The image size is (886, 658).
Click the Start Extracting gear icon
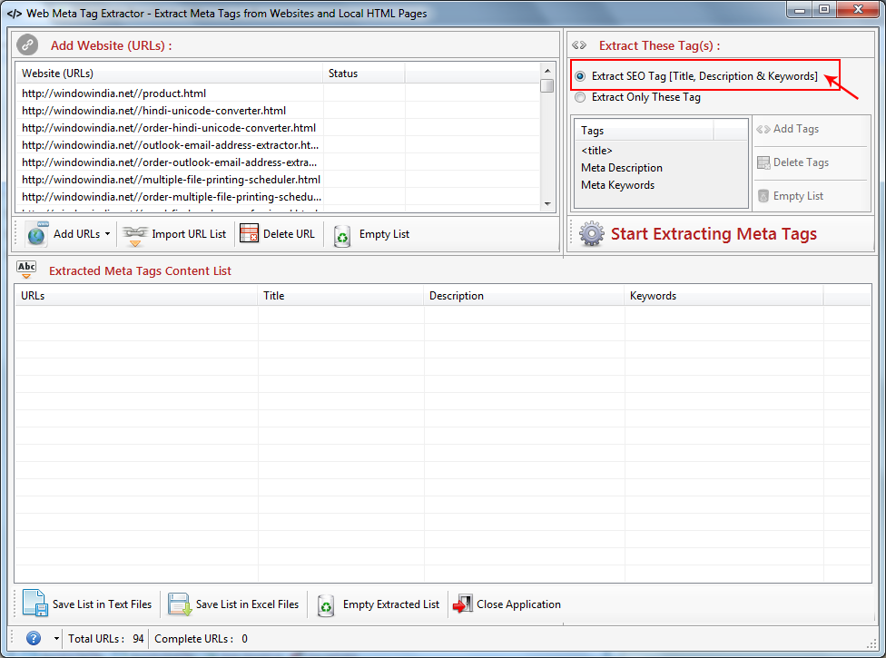click(592, 234)
